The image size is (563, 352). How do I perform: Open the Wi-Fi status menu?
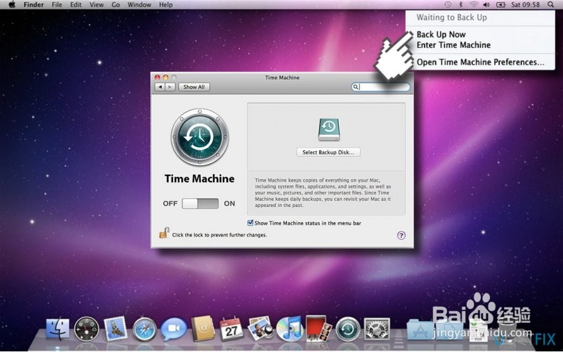click(474, 4)
